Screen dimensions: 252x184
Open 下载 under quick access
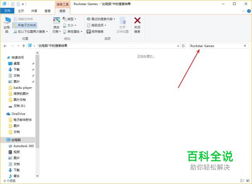tap(14, 69)
